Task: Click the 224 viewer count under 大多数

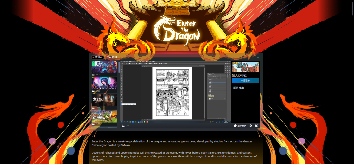Action: (x=98, y=107)
